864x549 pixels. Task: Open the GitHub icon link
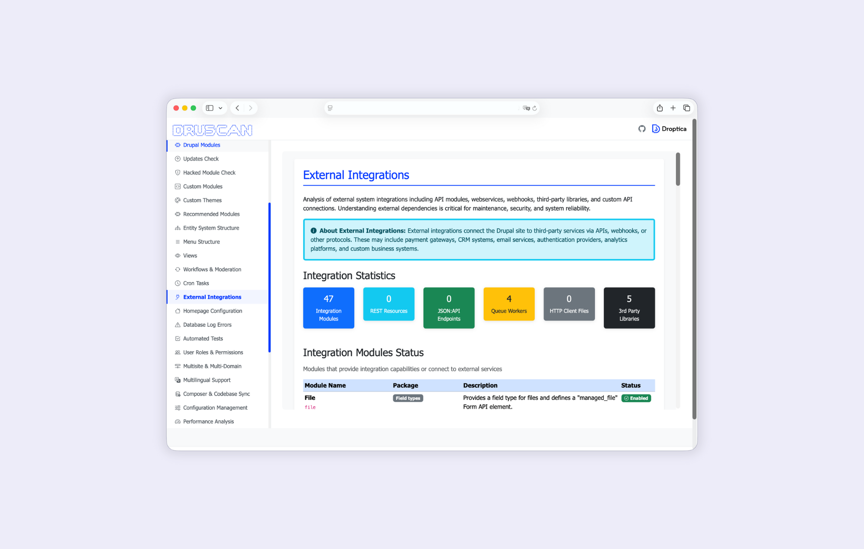coord(642,129)
